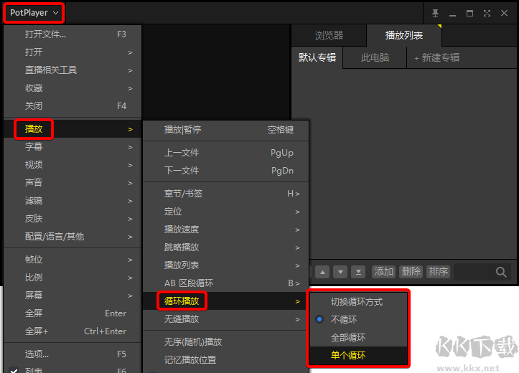Expand the 配置/语言/其他 submenu
The width and height of the screenshot is (519, 373).
[x=73, y=237]
